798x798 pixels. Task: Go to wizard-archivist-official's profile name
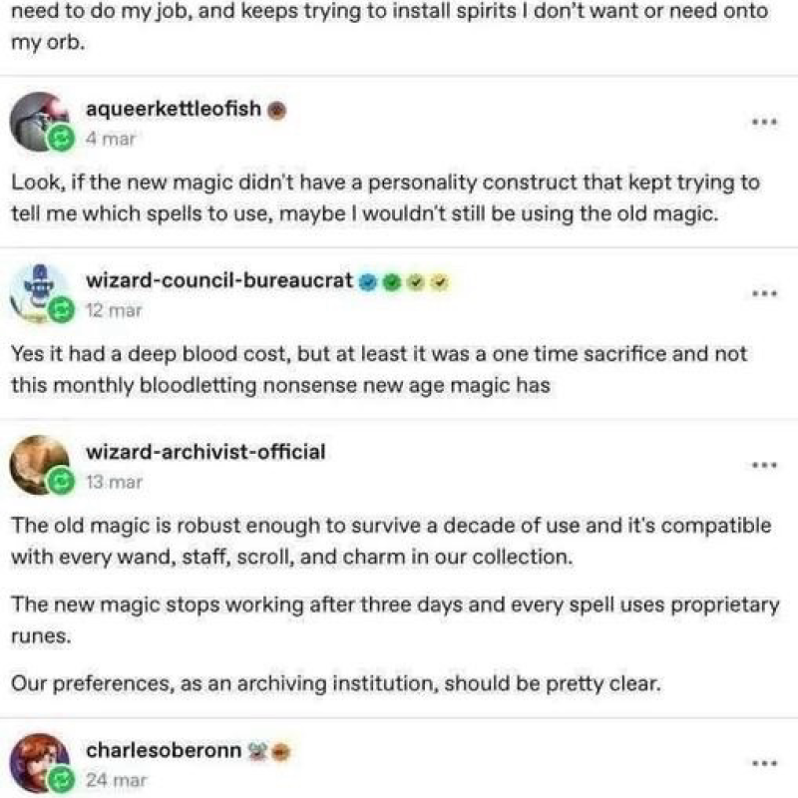[205, 452]
